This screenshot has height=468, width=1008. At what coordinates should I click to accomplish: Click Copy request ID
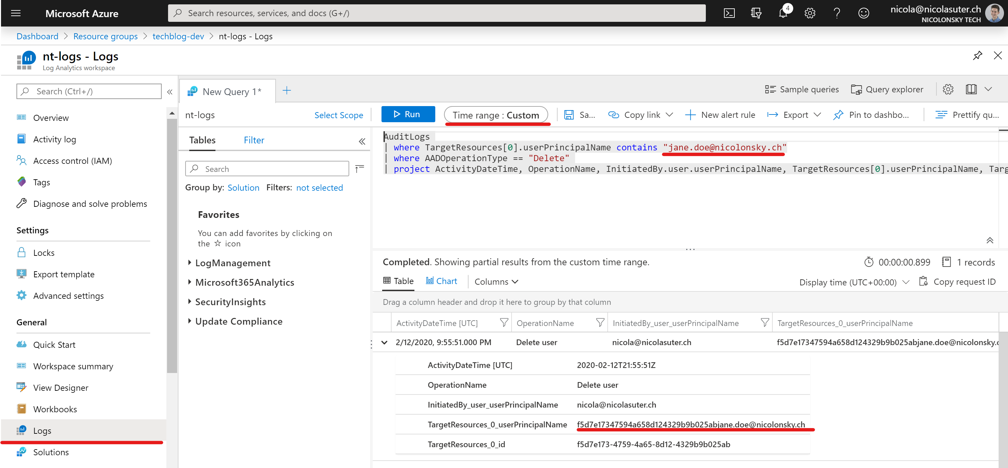pyautogui.click(x=957, y=281)
